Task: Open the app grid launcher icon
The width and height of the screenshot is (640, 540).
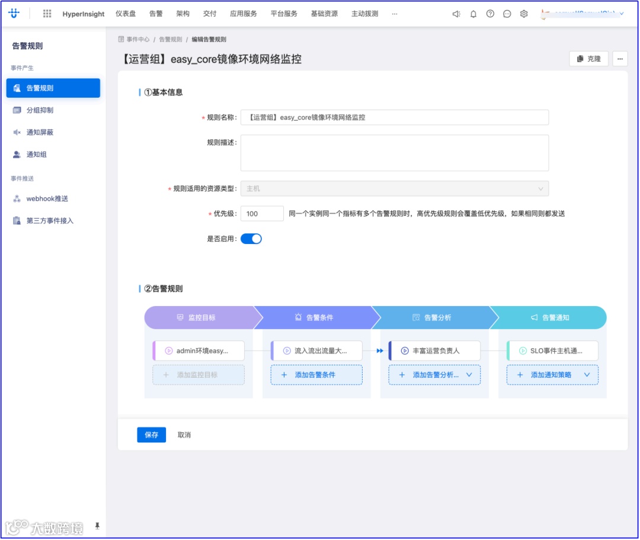Action: tap(47, 14)
